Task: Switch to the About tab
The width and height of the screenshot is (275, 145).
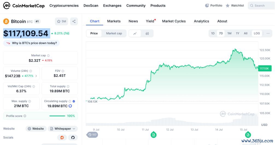Action: pos(222,21)
